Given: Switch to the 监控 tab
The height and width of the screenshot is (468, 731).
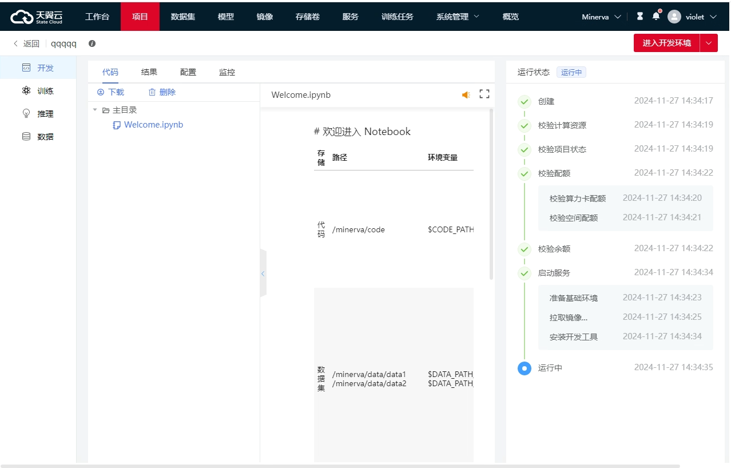Looking at the screenshot, I should (x=227, y=72).
